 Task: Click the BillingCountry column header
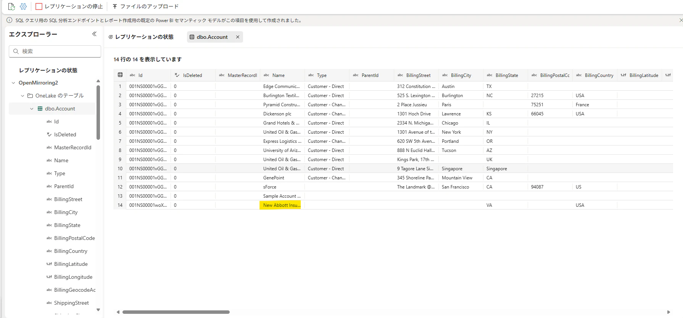point(595,75)
